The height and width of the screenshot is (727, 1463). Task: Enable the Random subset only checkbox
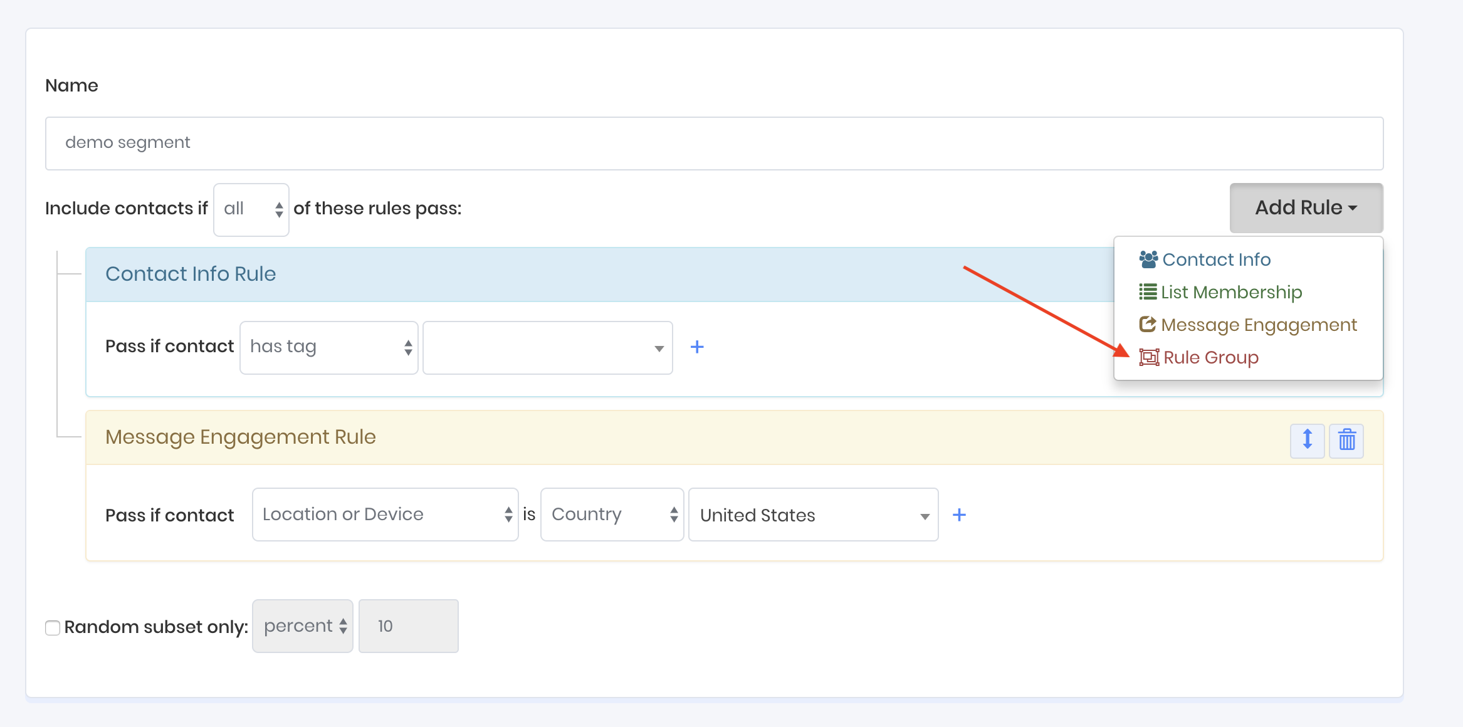pyautogui.click(x=53, y=627)
